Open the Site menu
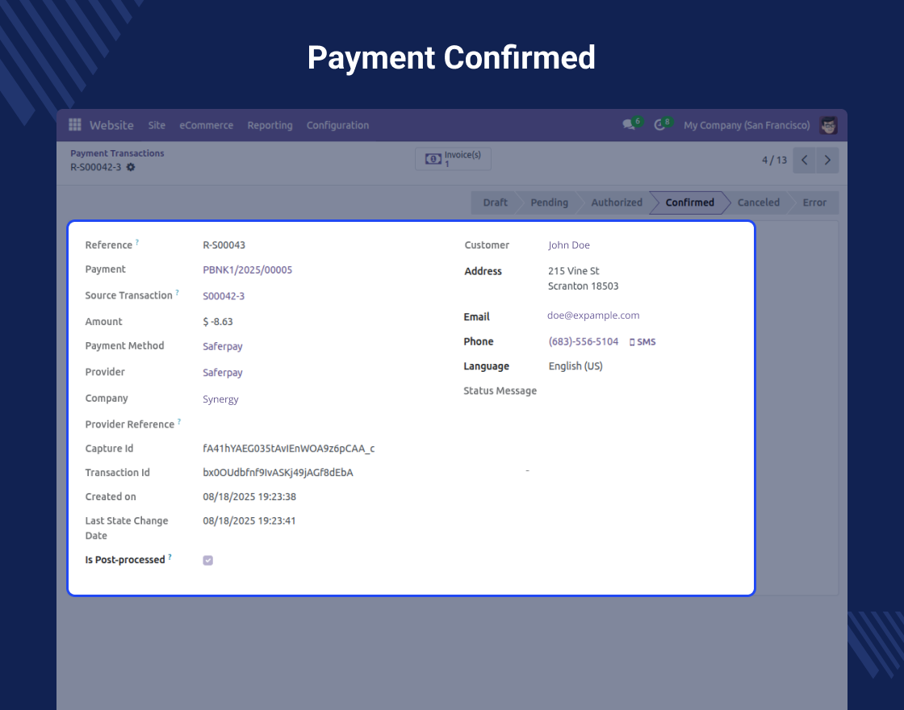The height and width of the screenshot is (710, 904). (157, 125)
